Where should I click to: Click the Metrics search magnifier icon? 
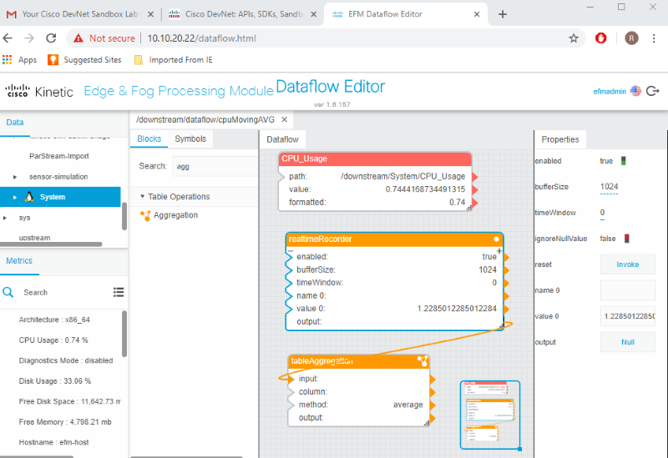coord(8,293)
